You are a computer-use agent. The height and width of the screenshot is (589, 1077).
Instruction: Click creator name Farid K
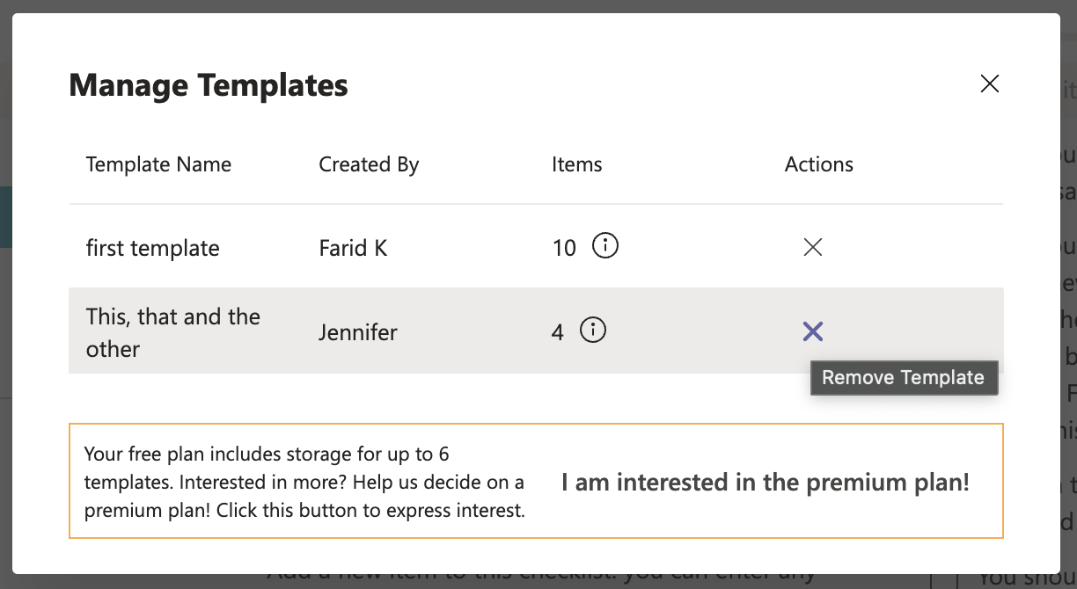click(353, 248)
